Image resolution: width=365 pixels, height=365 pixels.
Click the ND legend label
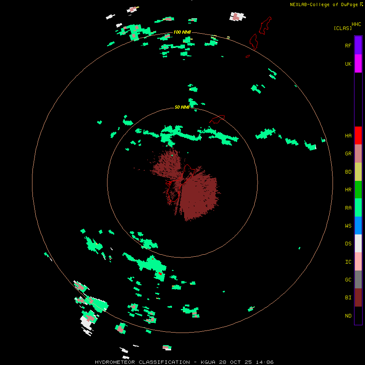point(348,316)
